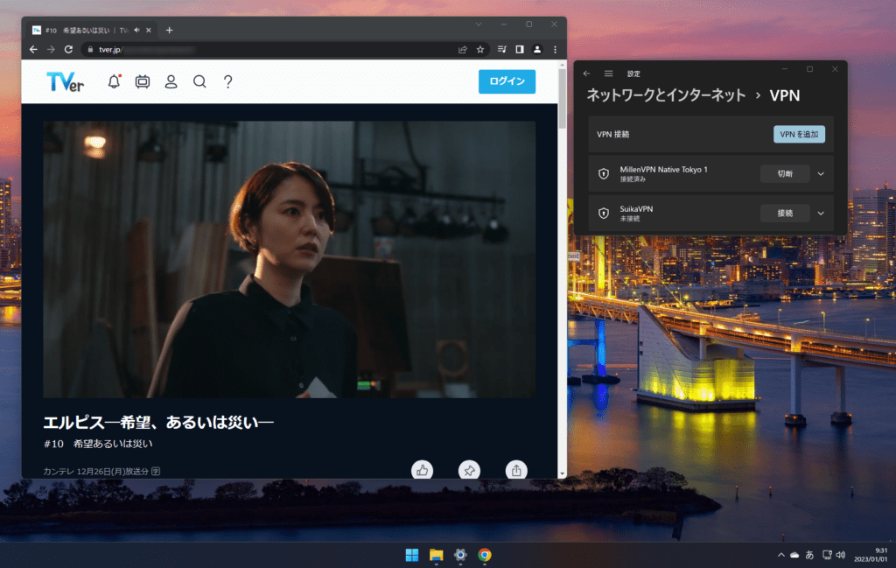Play the エルピス episode video
896x568 pixels.
[289, 259]
